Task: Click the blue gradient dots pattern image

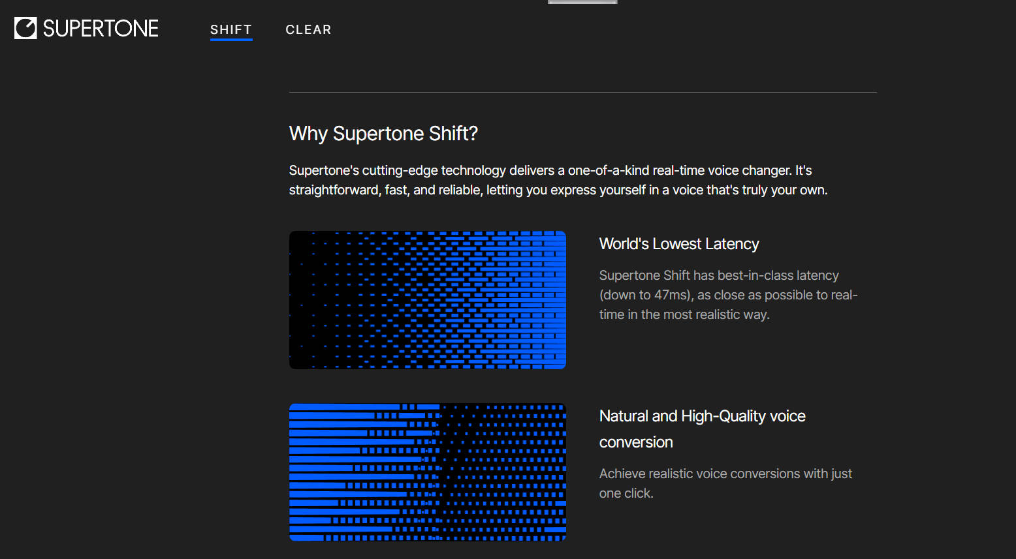Action: (428, 299)
